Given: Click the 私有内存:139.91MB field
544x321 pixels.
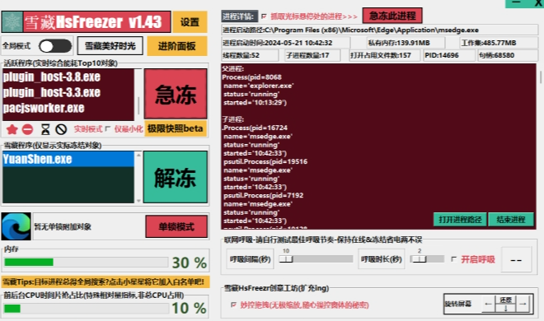Looking at the screenshot, I should 406,43.
